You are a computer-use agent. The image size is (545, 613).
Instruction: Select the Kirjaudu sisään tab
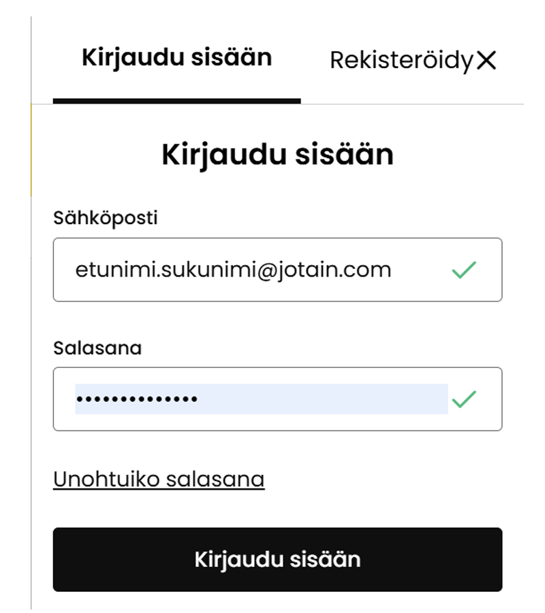[x=176, y=57]
